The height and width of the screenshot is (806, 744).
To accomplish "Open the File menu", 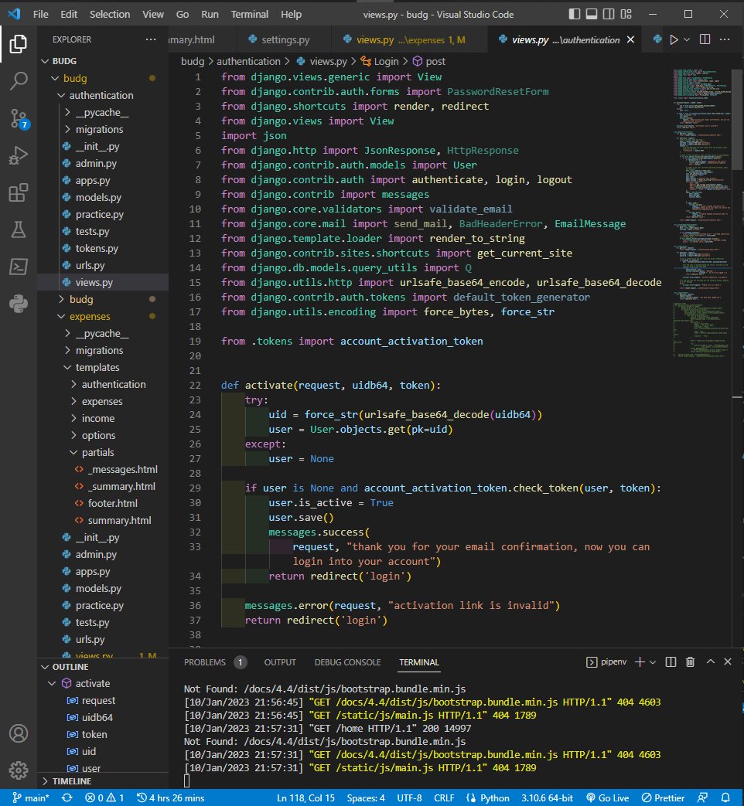I will tap(40, 15).
